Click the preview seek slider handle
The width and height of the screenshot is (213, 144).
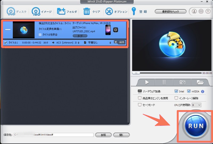(136, 73)
